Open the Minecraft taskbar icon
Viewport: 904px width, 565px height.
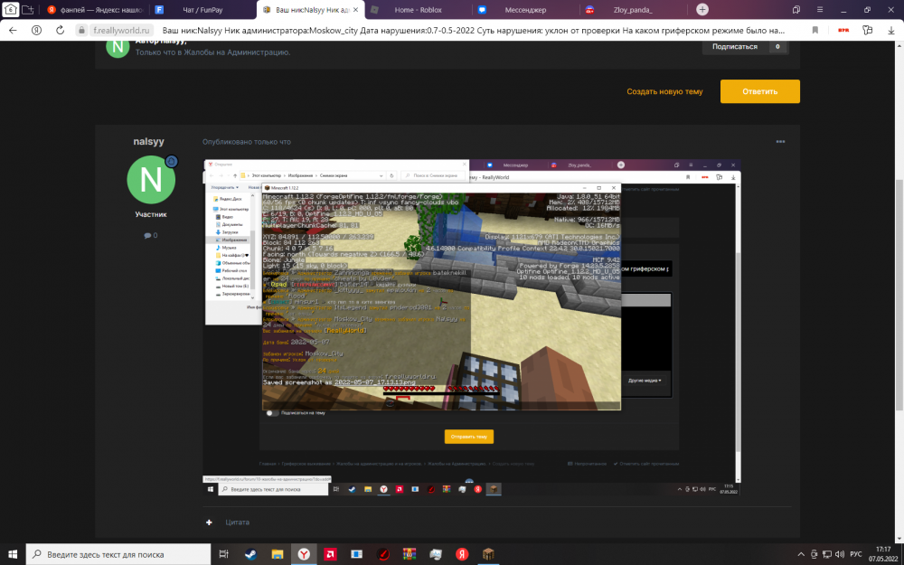[488, 554]
